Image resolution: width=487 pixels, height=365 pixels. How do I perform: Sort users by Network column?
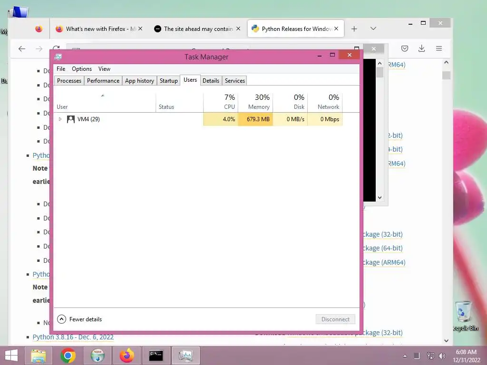pos(325,102)
